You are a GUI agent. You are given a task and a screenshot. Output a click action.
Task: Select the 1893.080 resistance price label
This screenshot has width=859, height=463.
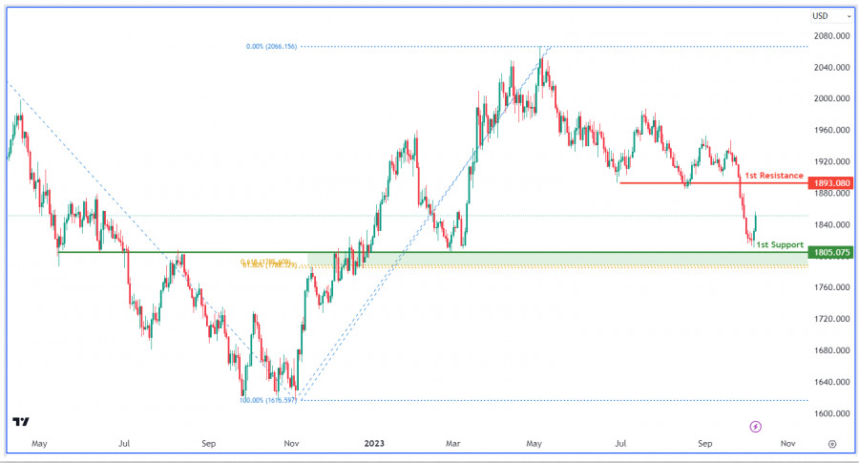coord(830,183)
